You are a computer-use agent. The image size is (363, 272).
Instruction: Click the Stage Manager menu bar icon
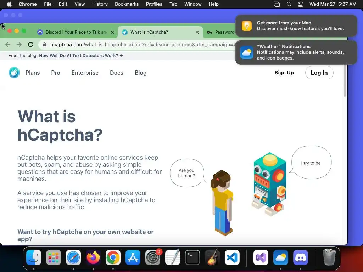(x=277, y=4)
